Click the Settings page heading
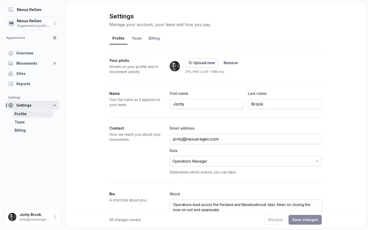Screen dimensions: 368x230 [121, 16]
